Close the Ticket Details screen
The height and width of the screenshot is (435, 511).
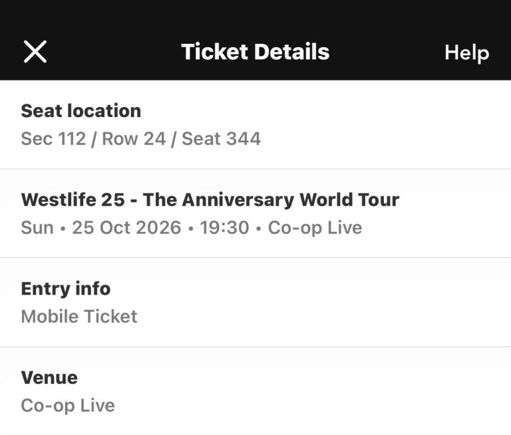pyautogui.click(x=35, y=51)
